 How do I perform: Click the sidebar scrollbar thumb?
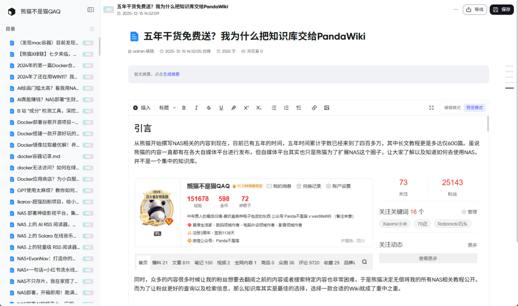(99, 46)
